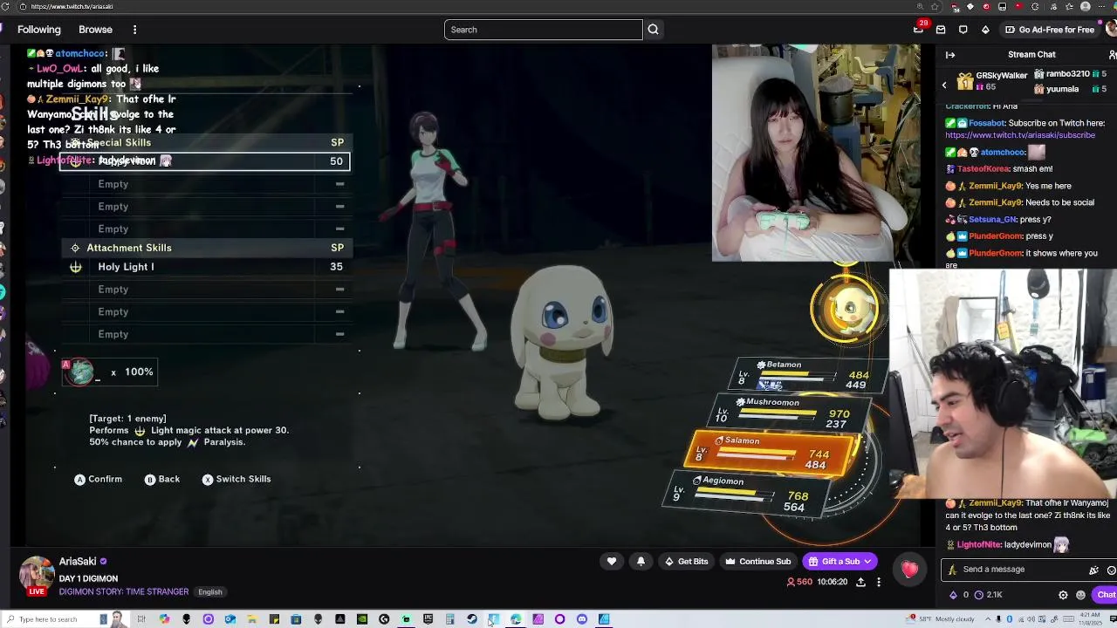The width and height of the screenshot is (1117, 628).
Task: Open the emote picker smiley in message box
Action: pyautogui.click(x=1112, y=570)
